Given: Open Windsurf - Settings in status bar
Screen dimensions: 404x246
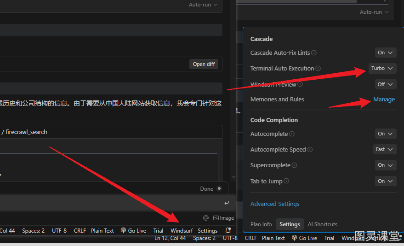Looking at the screenshot, I should click(x=194, y=230).
